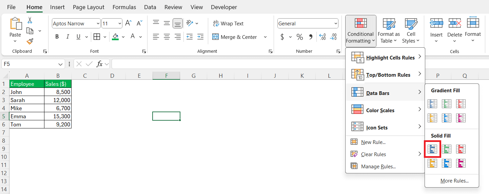The image size is (489, 194).
Task: Open the File tab
Action: (x=11, y=7)
